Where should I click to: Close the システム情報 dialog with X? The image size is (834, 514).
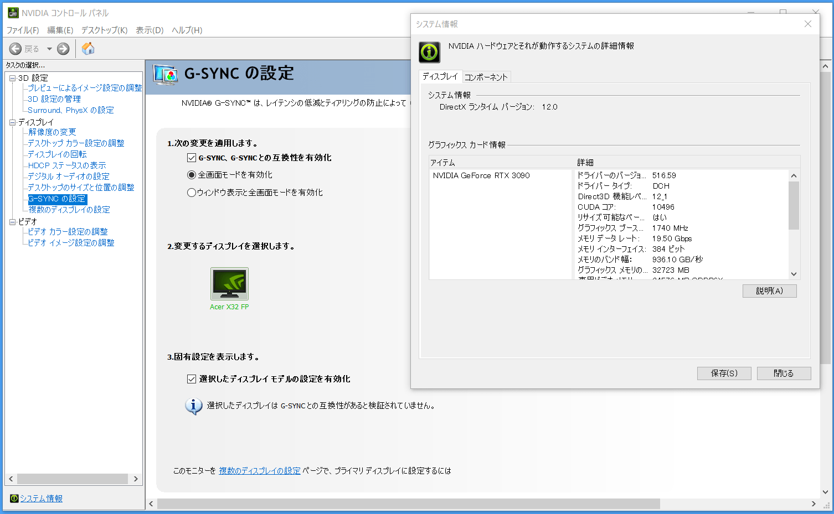coord(808,24)
